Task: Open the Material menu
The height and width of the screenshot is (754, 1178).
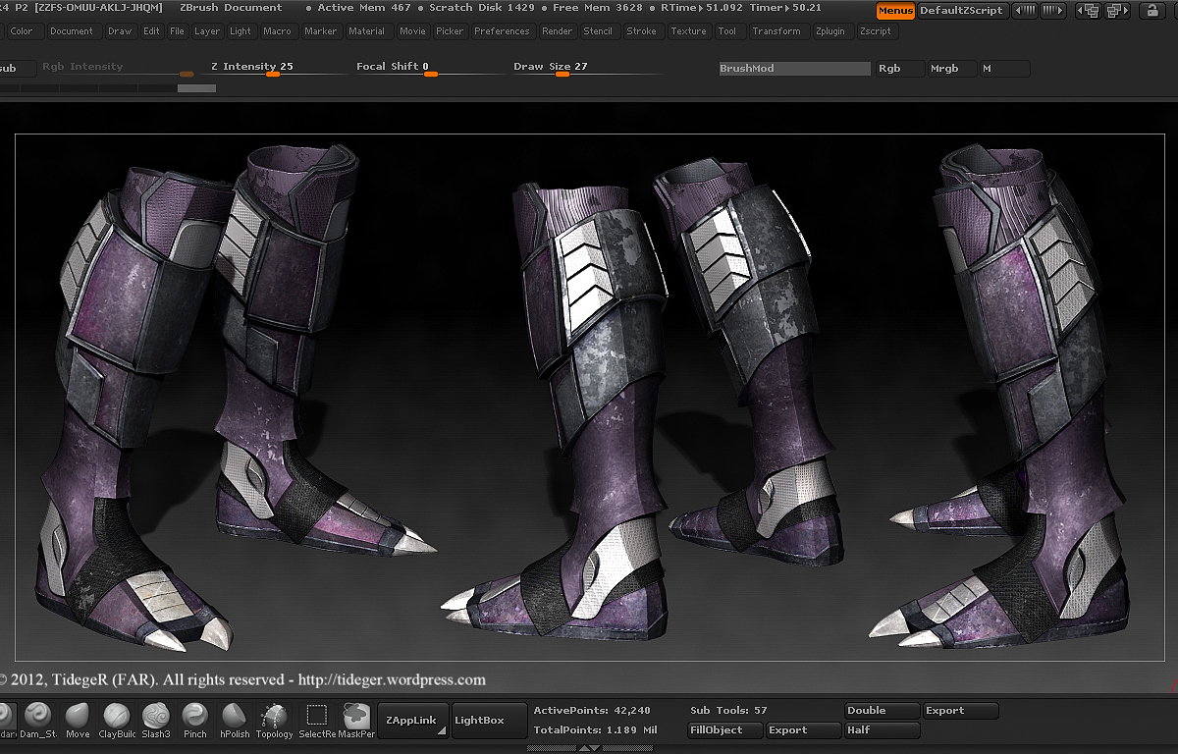Action: 367,31
